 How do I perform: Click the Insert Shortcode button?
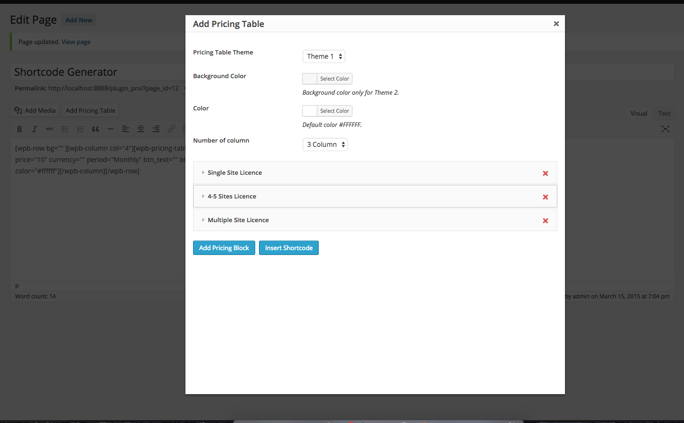tap(289, 248)
